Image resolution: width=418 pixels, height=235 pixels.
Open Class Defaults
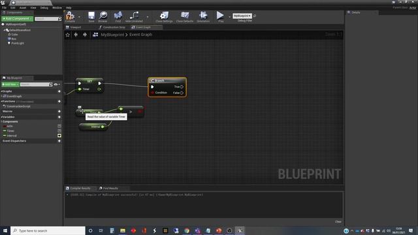(x=184, y=17)
